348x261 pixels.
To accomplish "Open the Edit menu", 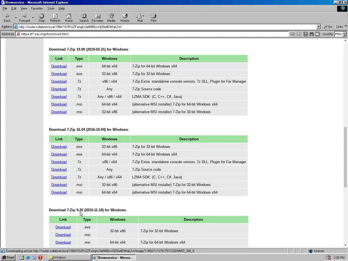I will (14, 8).
